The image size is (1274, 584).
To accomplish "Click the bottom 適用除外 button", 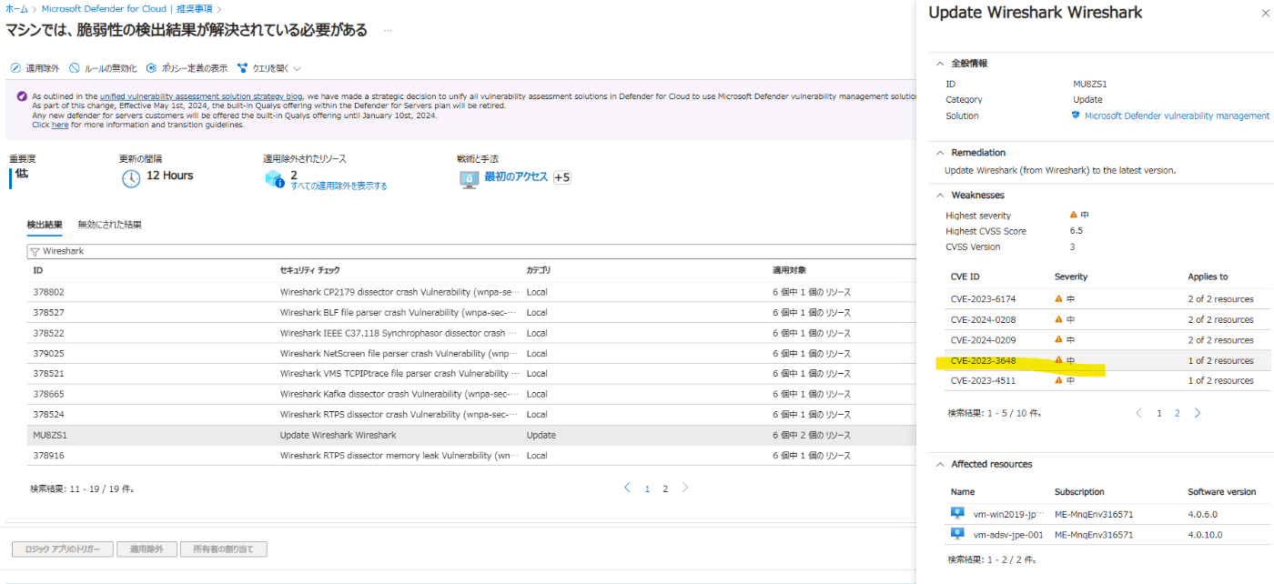I will click(x=147, y=549).
